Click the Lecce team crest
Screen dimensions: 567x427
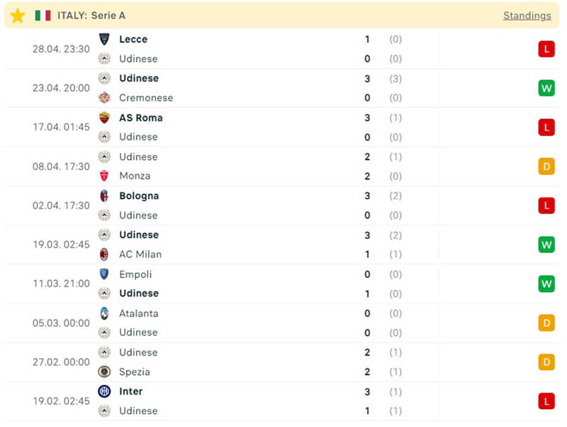coord(104,39)
